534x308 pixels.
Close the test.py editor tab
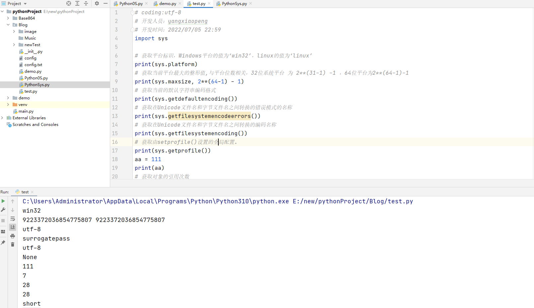tap(209, 4)
